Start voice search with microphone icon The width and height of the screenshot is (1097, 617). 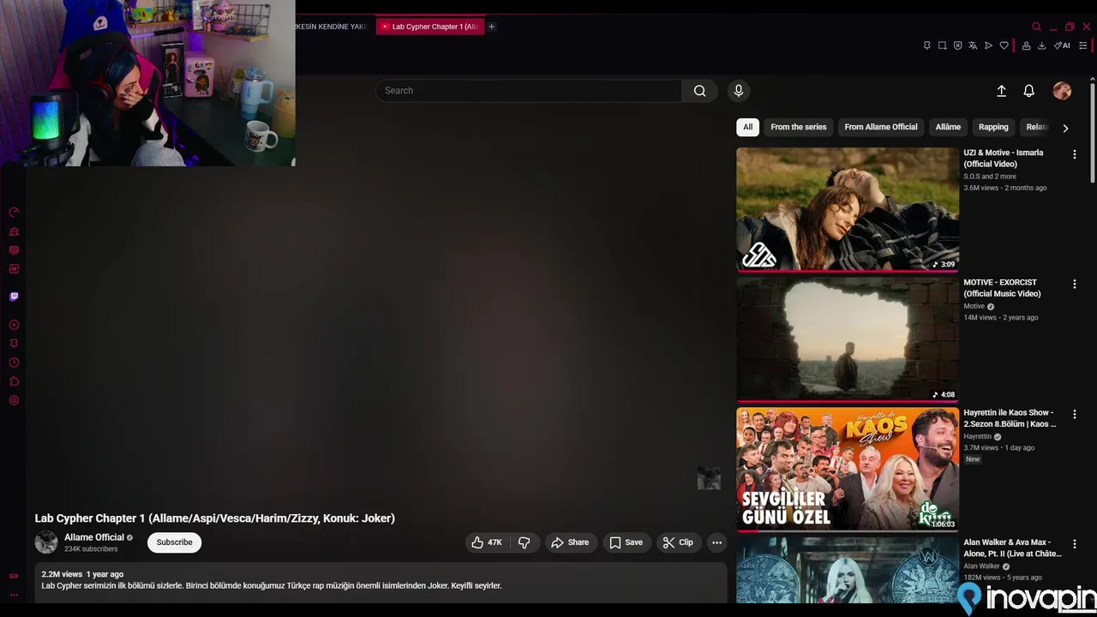[738, 91]
